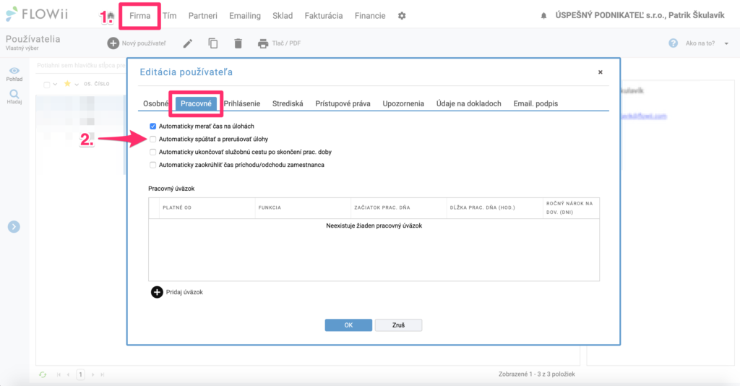Click the Pridaj úväzok label
This screenshot has height=386, width=740.
pyautogui.click(x=184, y=292)
